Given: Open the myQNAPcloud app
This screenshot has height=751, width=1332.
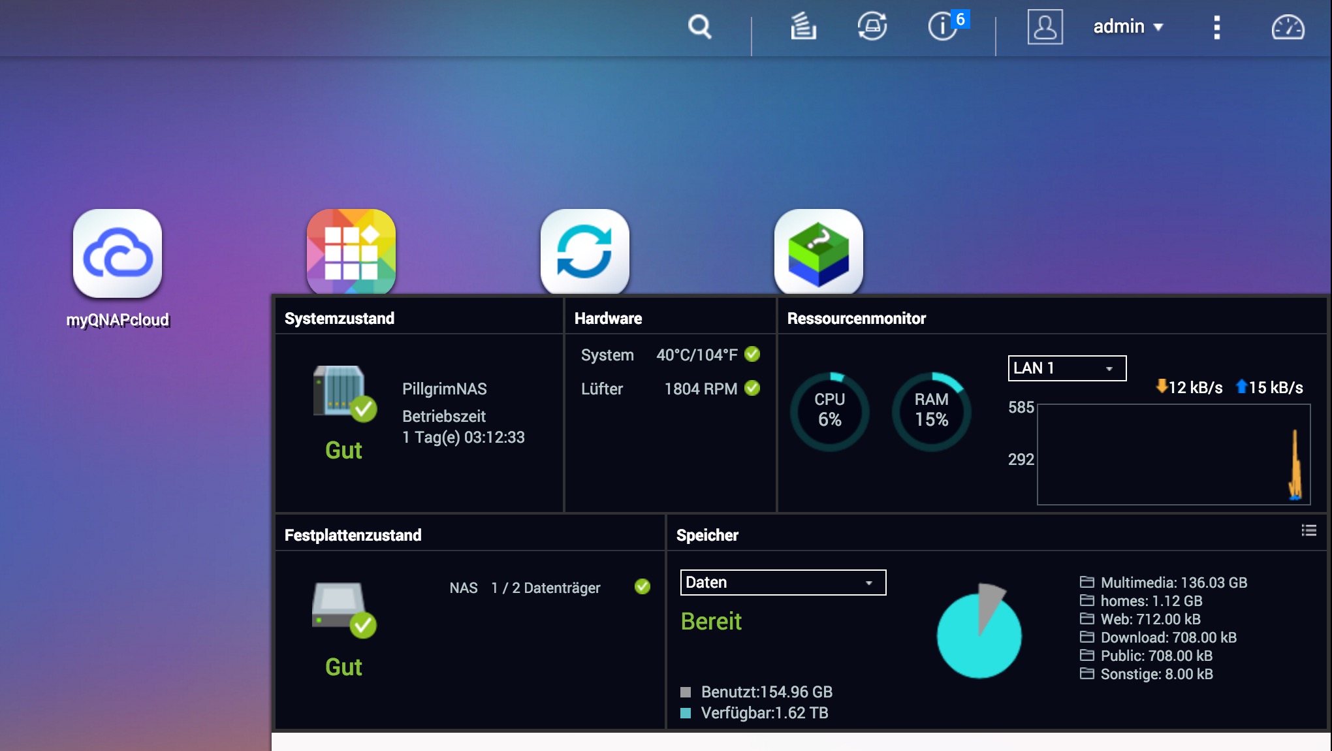Looking at the screenshot, I should point(118,253).
